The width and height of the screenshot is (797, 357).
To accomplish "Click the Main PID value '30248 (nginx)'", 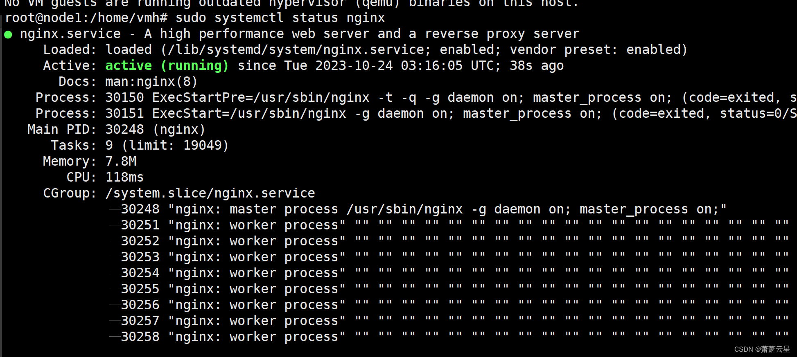I will 155,130.
